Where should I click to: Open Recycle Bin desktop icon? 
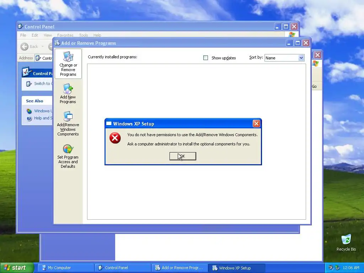coord(346,242)
